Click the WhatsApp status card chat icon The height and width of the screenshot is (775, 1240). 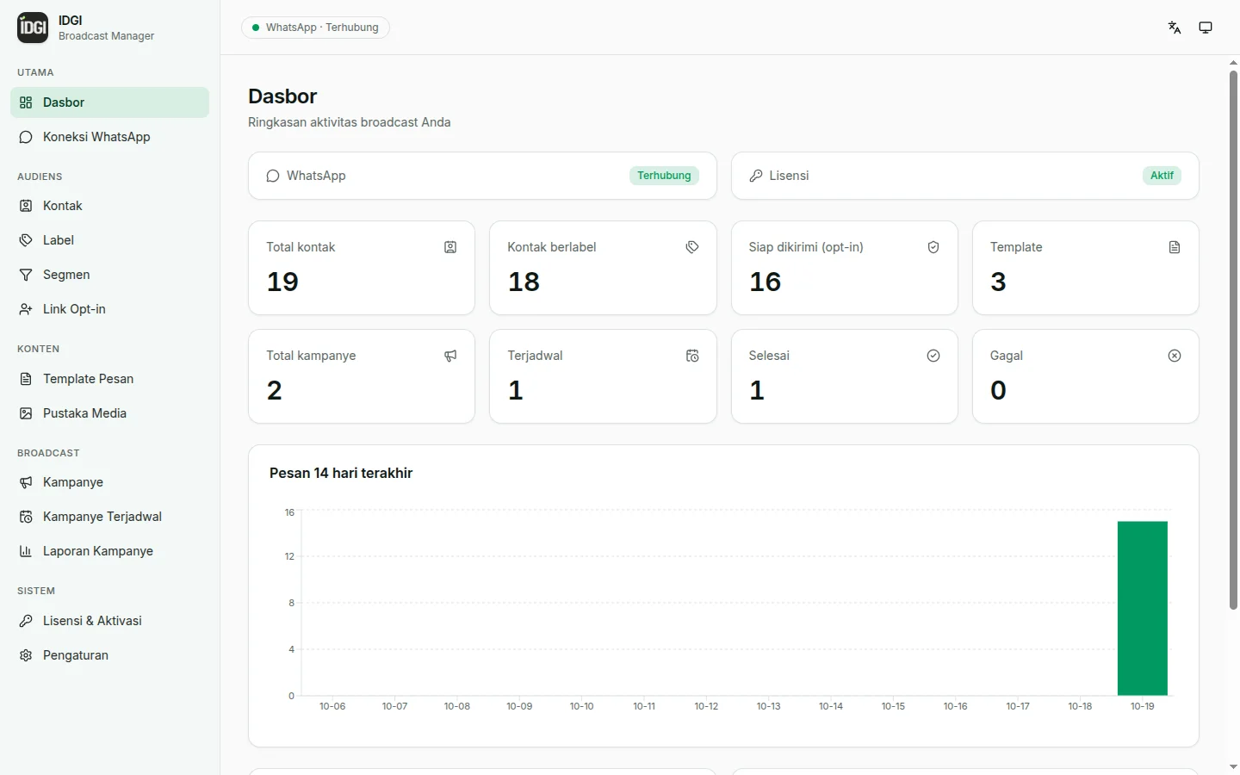click(273, 176)
